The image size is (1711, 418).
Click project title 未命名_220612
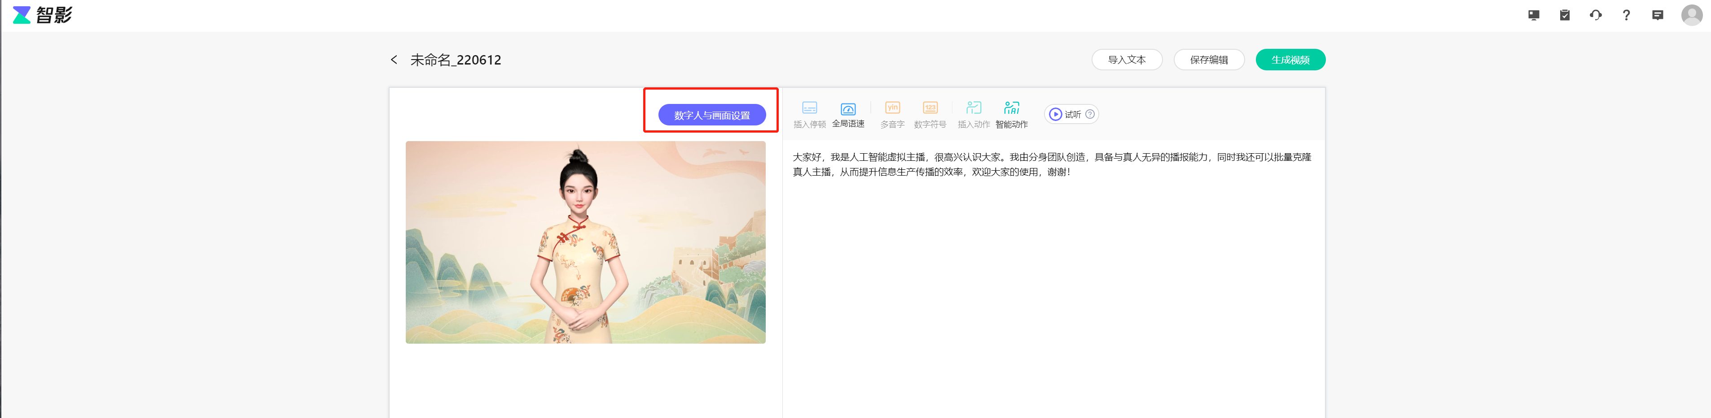pos(455,60)
